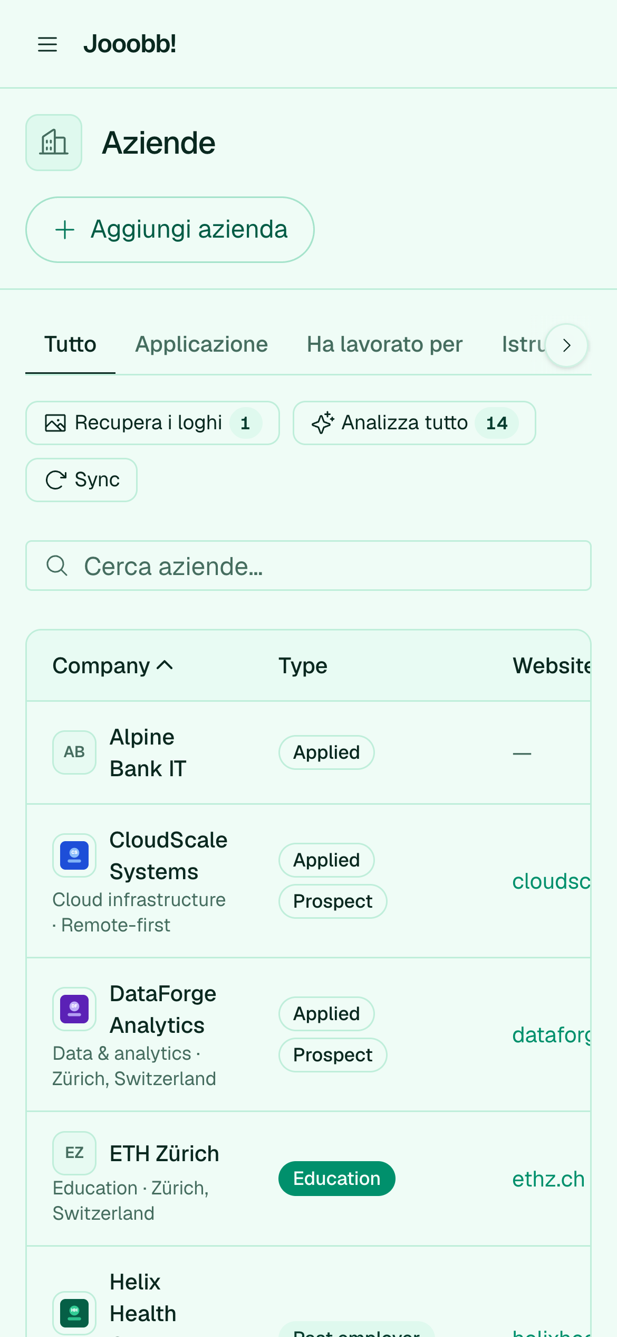Select the Tutto tab

(70, 344)
